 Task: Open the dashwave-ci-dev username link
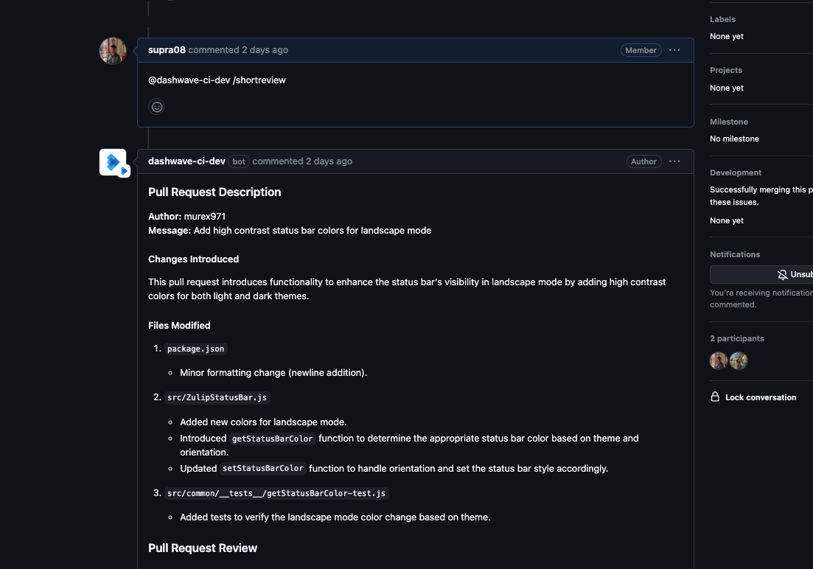tap(186, 161)
